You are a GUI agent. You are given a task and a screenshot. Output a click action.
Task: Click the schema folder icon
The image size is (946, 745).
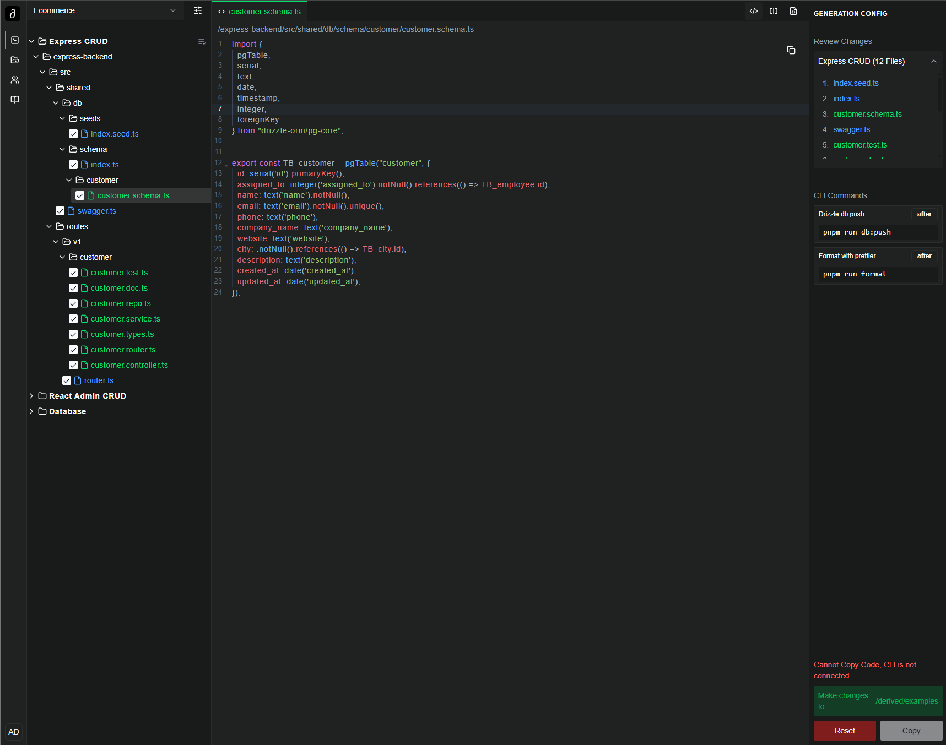[73, 149]
